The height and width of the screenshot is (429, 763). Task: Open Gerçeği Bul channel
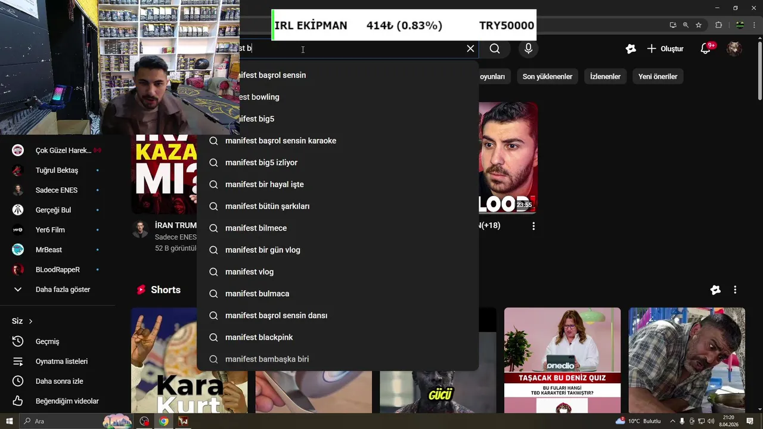coord(57,210)
